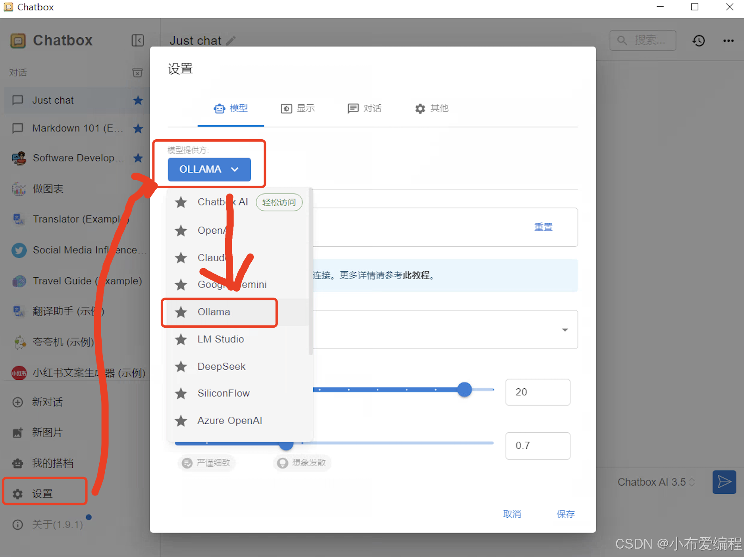
Task: Select Azure OpenAI provider
Action: (x=237, y=421)
